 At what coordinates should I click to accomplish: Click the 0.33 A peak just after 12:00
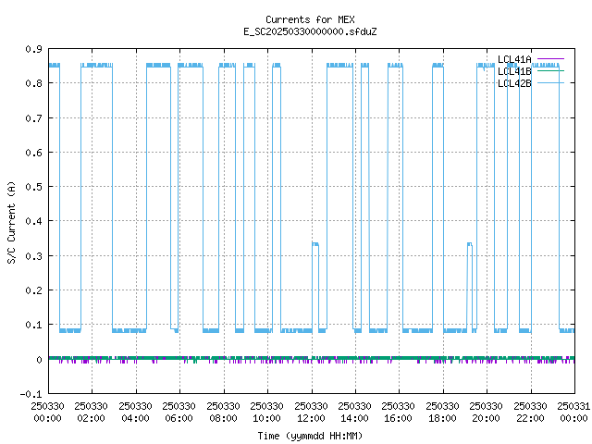click(x=315, y=244)
